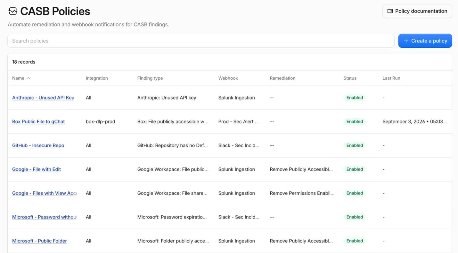The height and width of the screenshot is (253, 458).
Task: Sort by Name using the ascending arrow
Action: [x=29, y=78]
